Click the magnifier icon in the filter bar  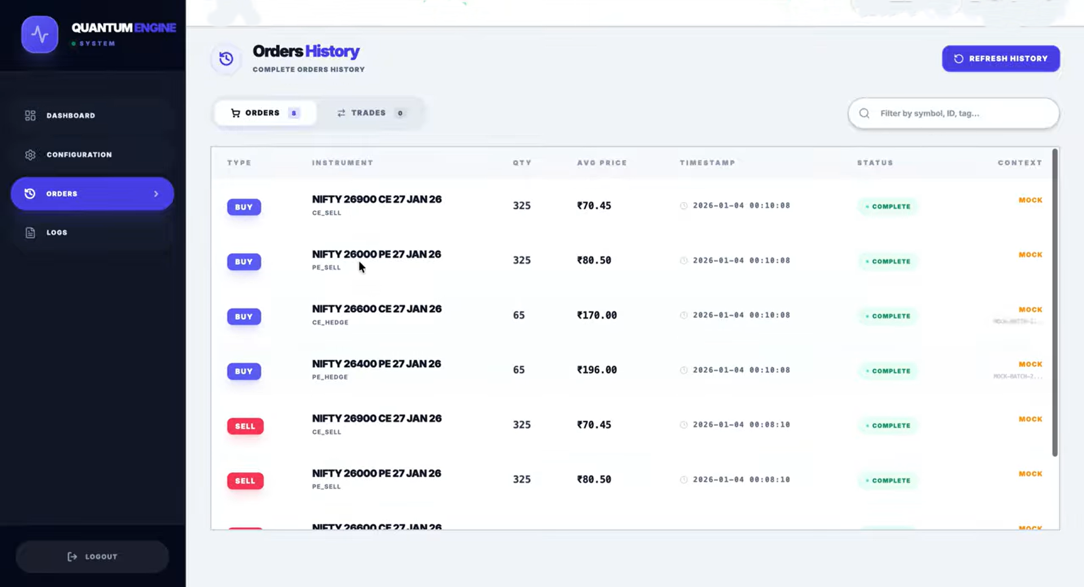(864, 113)
